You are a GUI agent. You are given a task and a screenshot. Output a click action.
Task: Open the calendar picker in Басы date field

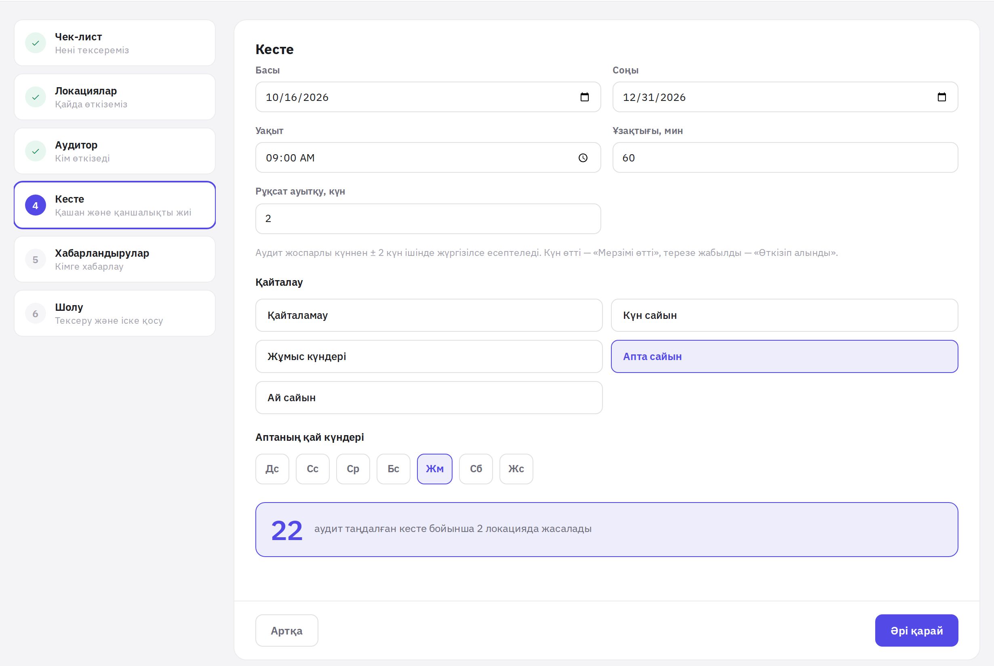[x=585, y=97]
